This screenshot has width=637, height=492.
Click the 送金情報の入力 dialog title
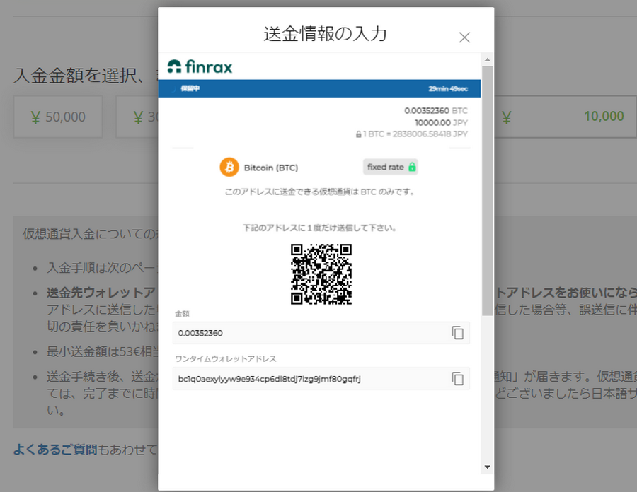click(x=325, y=34)
